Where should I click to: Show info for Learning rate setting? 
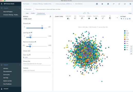point(32,33)
